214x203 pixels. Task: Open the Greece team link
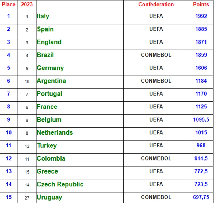tap(47, 171)
